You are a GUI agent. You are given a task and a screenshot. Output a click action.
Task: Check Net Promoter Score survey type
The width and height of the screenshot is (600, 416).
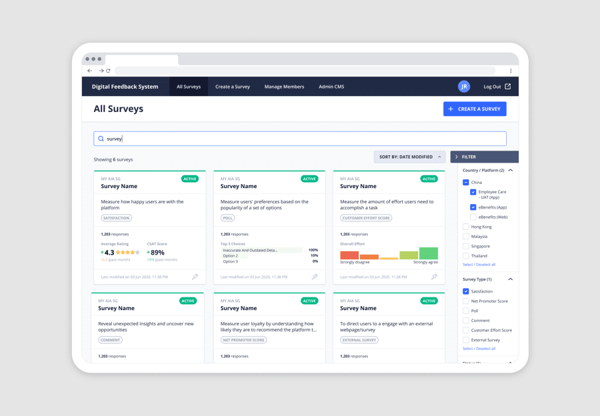466,301
